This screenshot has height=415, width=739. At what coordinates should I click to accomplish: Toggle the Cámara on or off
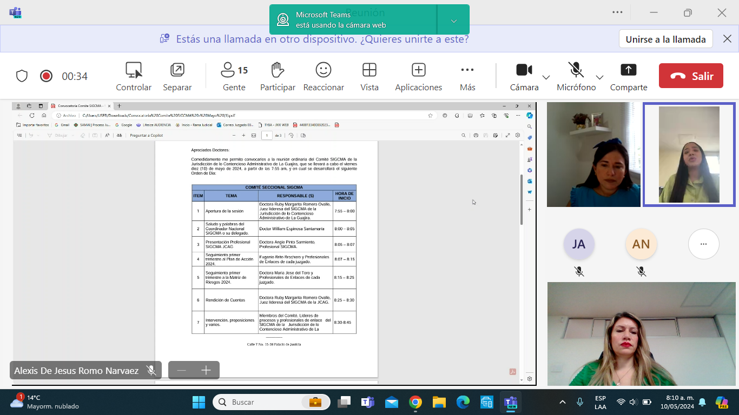click(x=524, y=76)
